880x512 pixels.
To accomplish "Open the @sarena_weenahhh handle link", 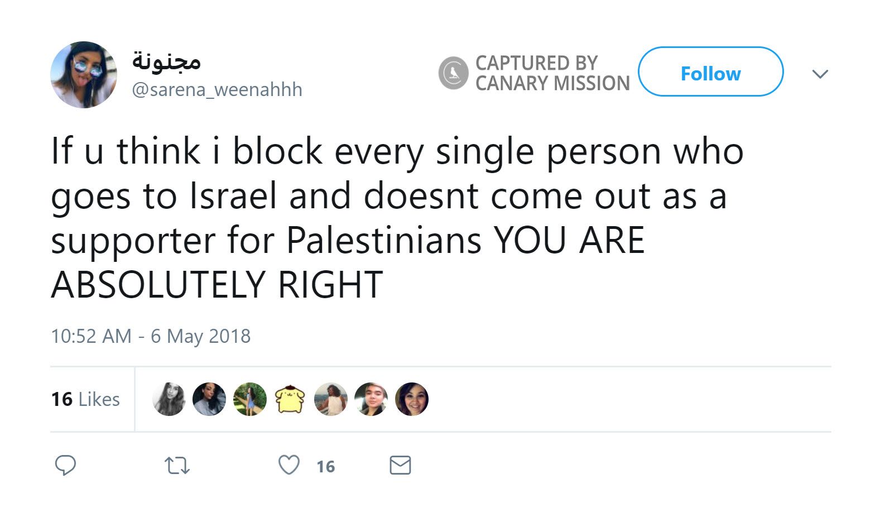I will pos(217,89).
